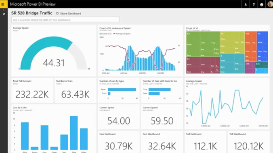Click the Silver bar in Cars by Color
Image resolution: width=273 pixels, height=153 pixels.
tap(74, 133)
